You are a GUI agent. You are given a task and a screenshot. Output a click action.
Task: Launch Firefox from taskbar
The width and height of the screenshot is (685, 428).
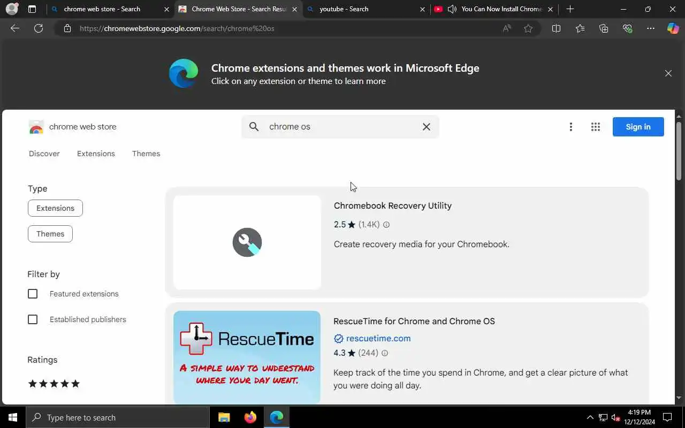pyautogui.click(x=250, y=417)
